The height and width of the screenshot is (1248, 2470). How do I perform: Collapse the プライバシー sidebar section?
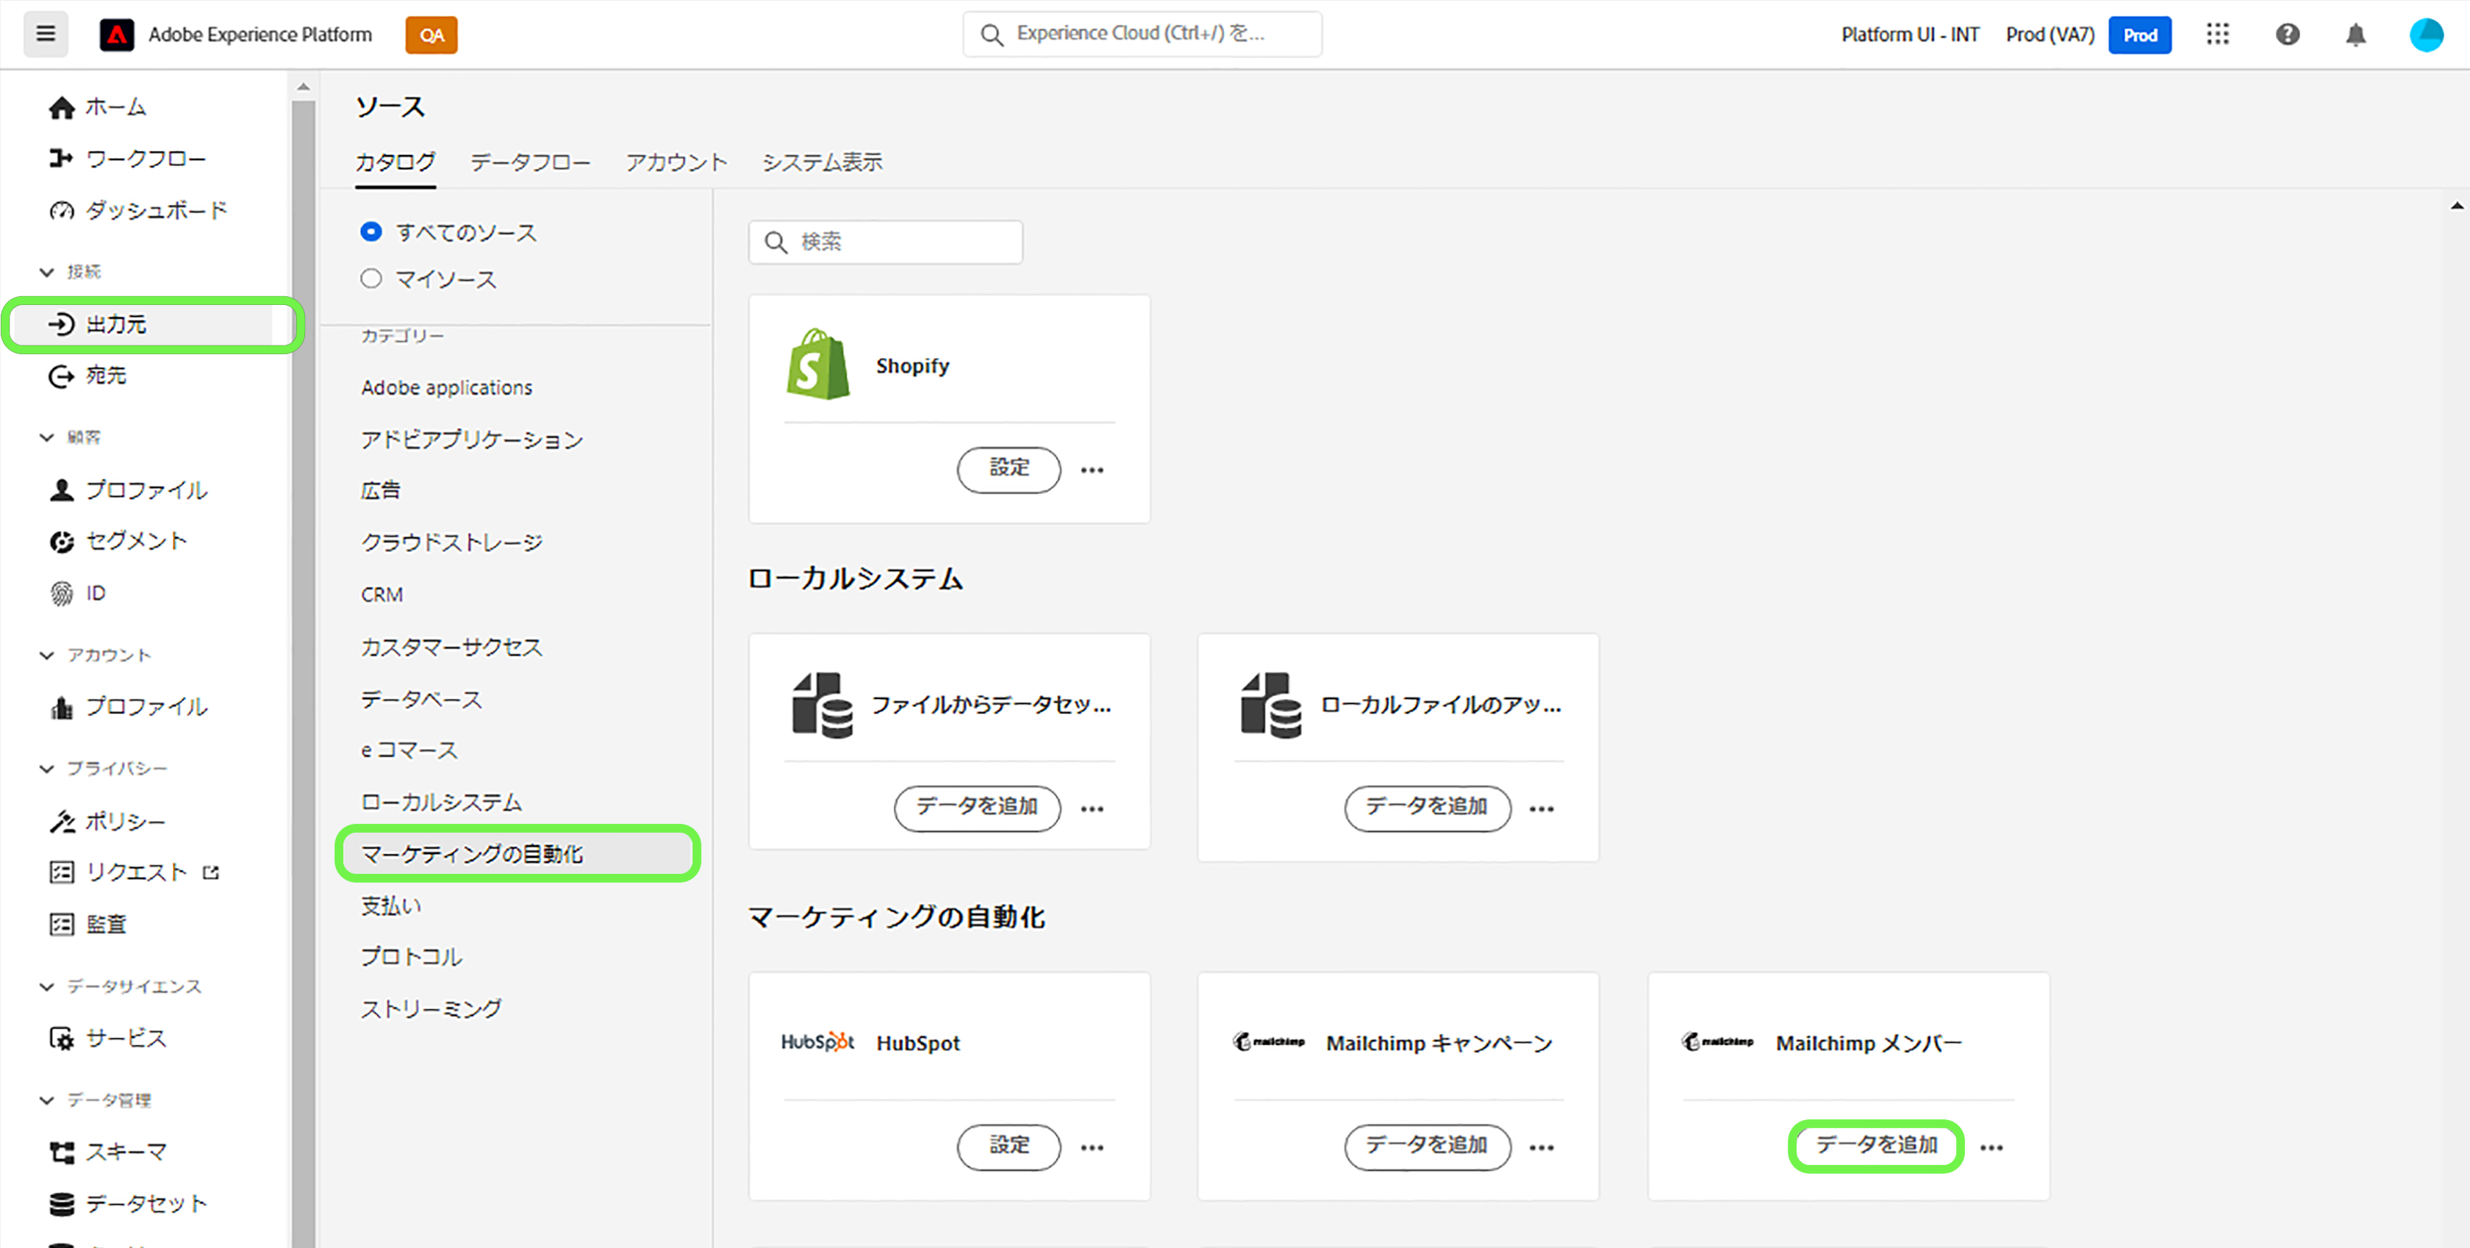[46, 769]
